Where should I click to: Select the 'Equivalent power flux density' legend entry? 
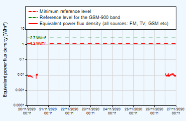(104, 24)
